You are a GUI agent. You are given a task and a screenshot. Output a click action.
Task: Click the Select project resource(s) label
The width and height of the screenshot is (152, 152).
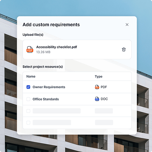pos(43,67)
